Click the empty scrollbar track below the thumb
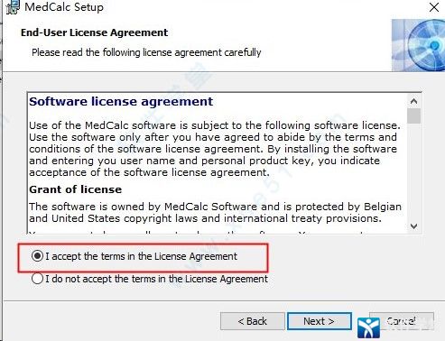 (x=414, y=171)
